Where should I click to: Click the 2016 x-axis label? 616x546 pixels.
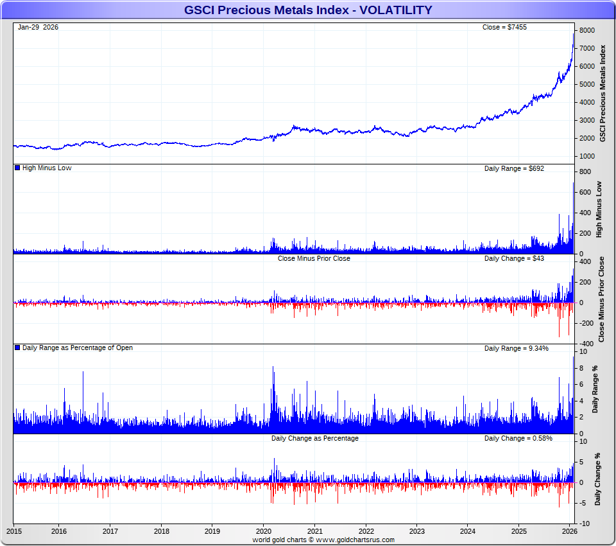point(59,531)
